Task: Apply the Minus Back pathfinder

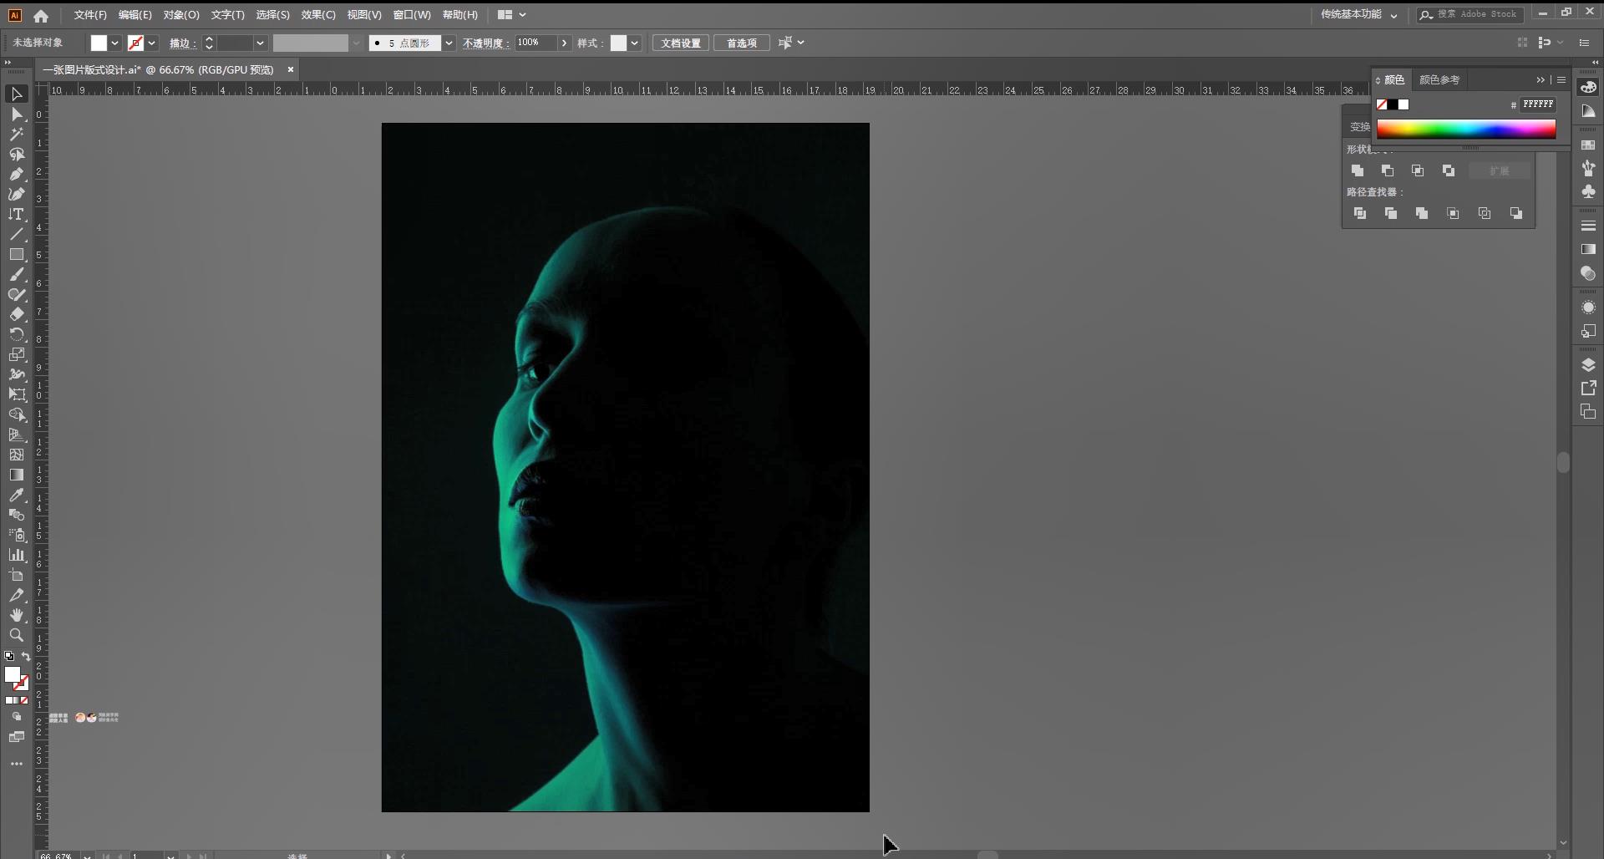Action: click(x=1516, y=214)
